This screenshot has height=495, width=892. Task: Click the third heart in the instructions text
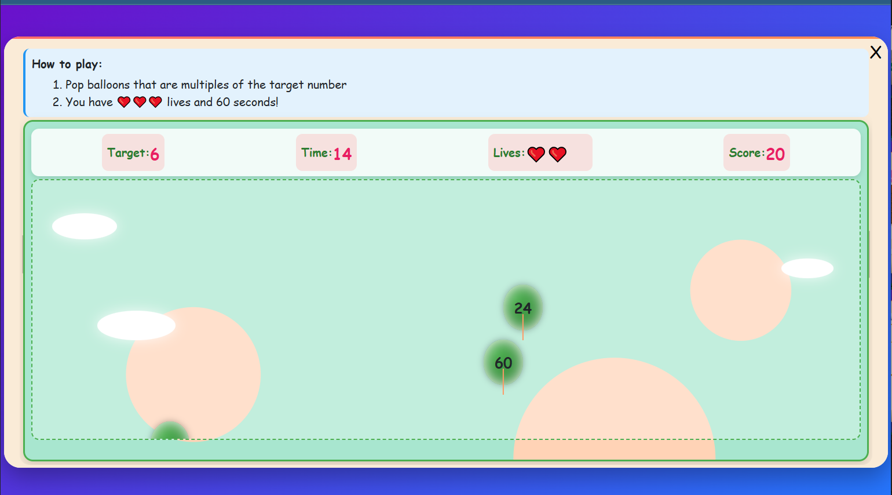155,102
